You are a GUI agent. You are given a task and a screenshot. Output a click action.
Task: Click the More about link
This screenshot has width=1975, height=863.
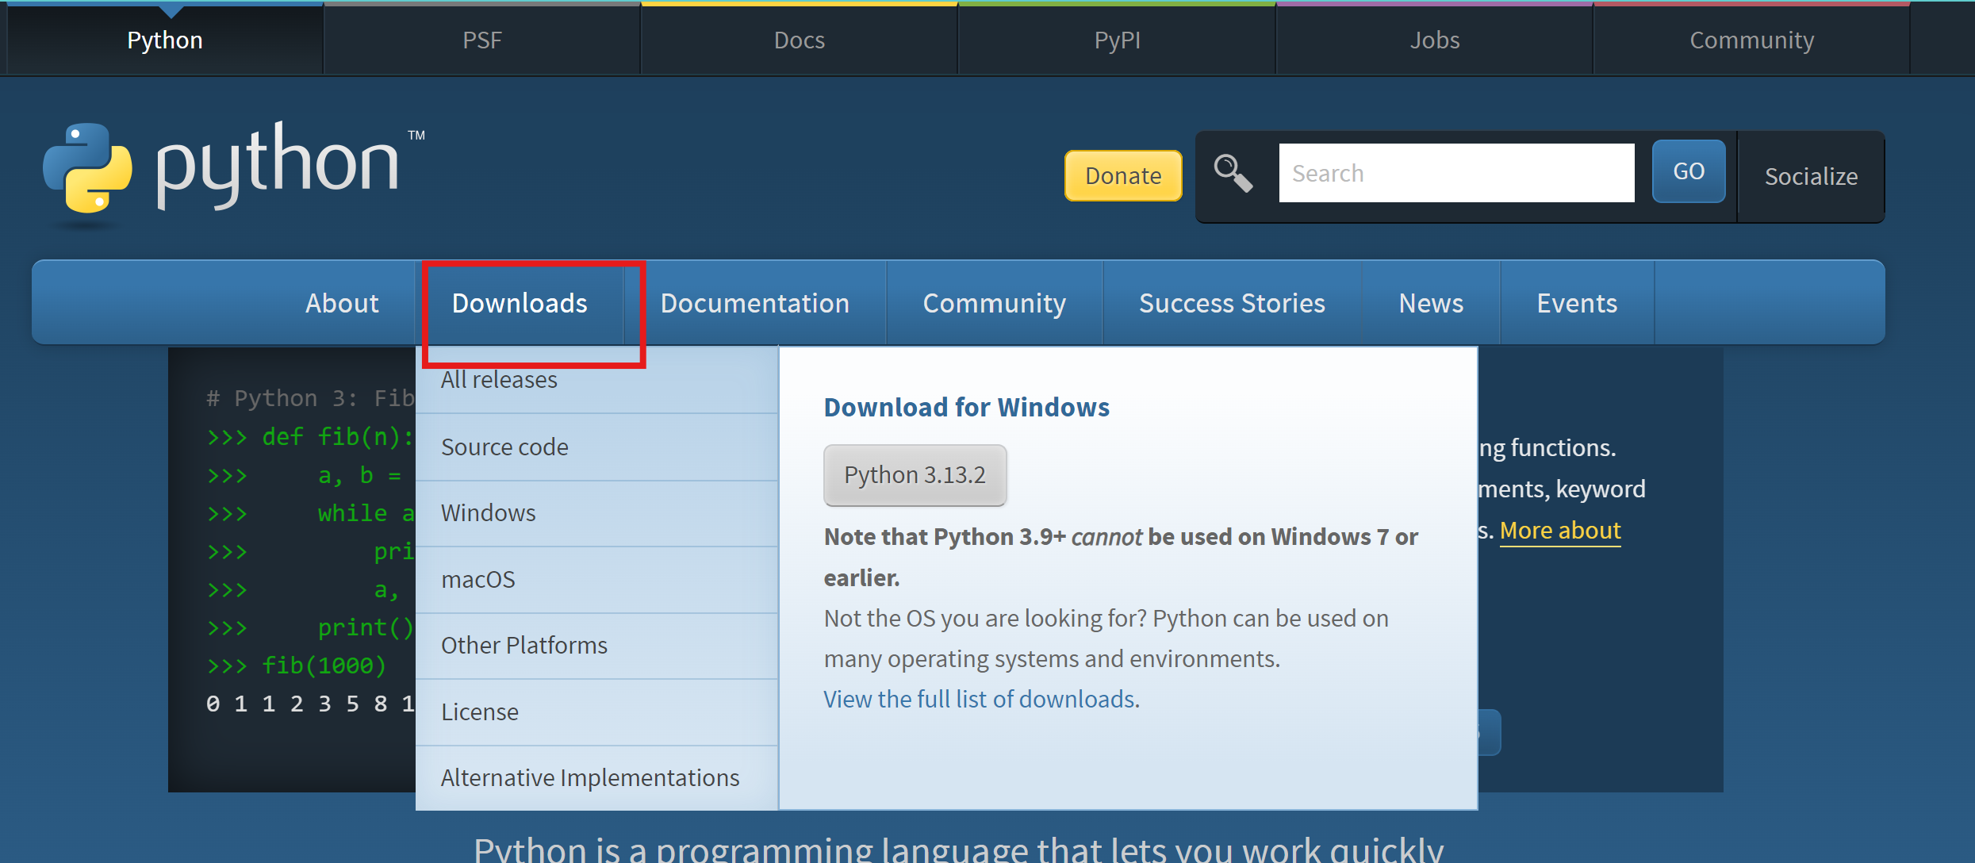coord(1559,530)
